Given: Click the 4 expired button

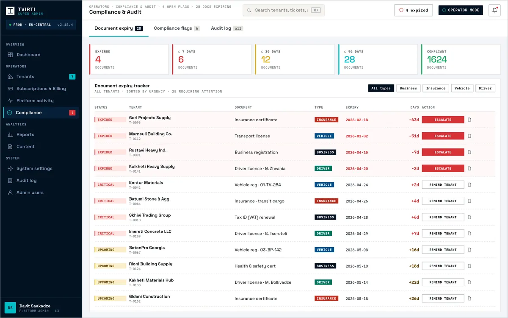Looking at the screenshot, I should click(414, 10).
